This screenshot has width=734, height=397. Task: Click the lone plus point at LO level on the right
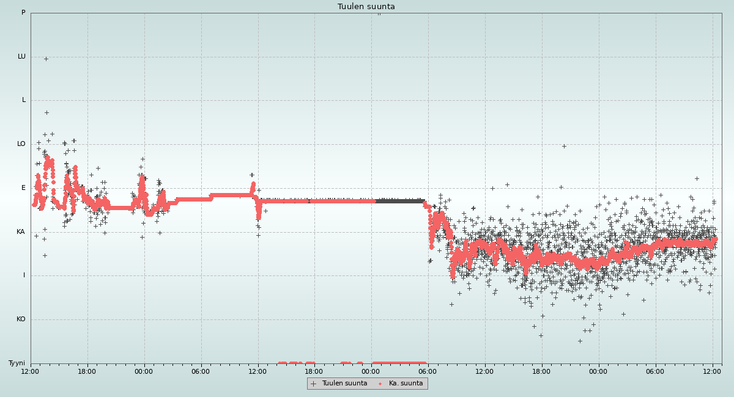point(564,146)
